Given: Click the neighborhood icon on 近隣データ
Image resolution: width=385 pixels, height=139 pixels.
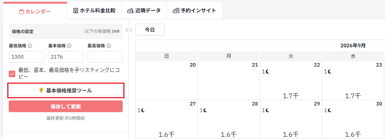Looking at the screenshot, I should [130, 11].
